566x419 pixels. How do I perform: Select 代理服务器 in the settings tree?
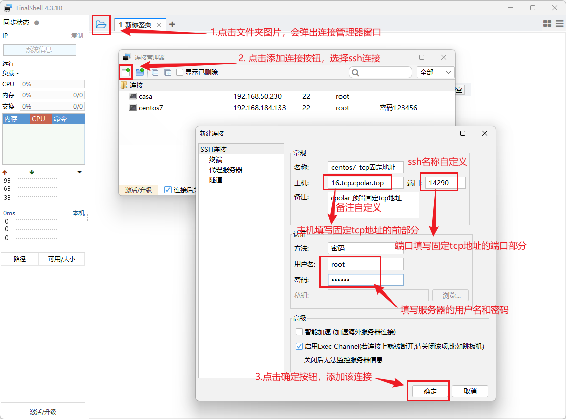pyautogui.click(x=225, y=170)
